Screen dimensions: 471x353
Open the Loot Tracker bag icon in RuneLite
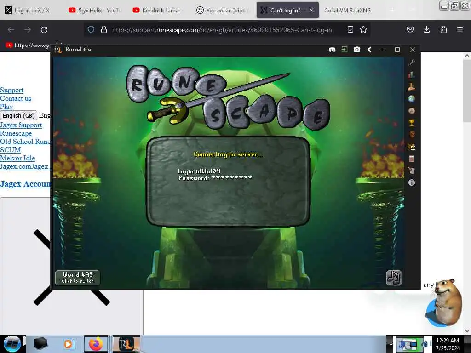click(x=412, y=171)
